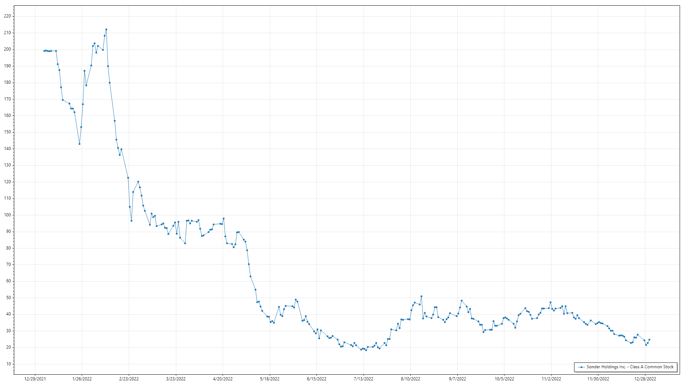Viewport: 685px width, 385px height.
Task: Click the 220 y-axis value label
Action: 7,16
